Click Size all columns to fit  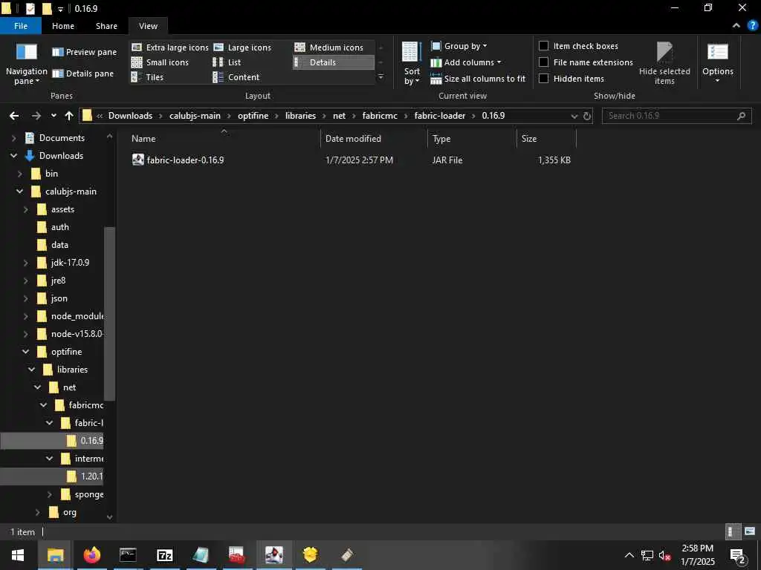[x=478, y=79]
